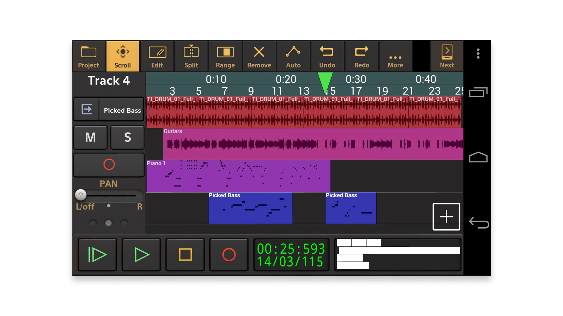Image resolution: width=563 pixels, height=316 pixels.
Task: Open the Project menu
Action: click(x=88, y=56)
